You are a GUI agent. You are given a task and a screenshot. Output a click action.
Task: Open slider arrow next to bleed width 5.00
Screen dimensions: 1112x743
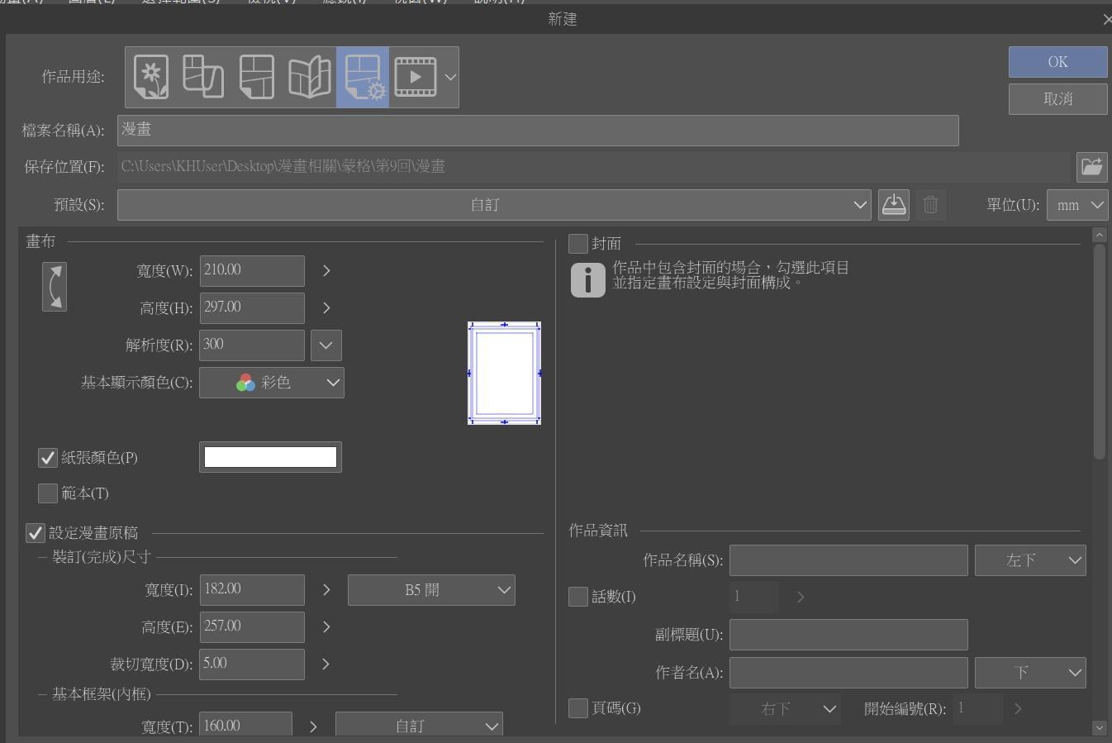click(326, 664)
